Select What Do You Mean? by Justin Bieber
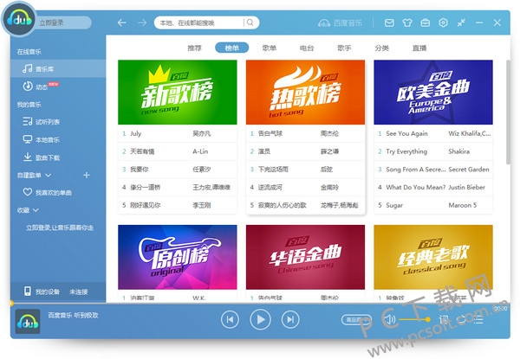The height and width of the screenshot is (359, 520). (433, 187)
